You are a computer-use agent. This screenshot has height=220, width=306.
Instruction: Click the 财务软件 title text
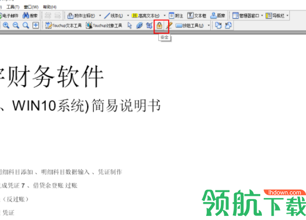coord(55,76)
